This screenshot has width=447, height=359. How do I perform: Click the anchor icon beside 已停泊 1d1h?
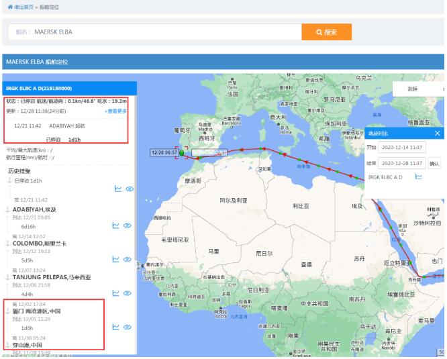[9, 181]
